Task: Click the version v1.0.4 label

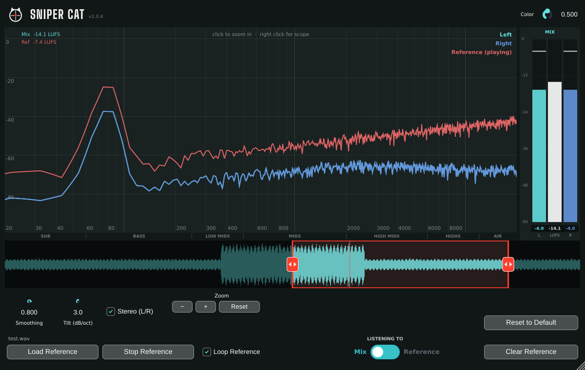Action: [x=96, y=17]
